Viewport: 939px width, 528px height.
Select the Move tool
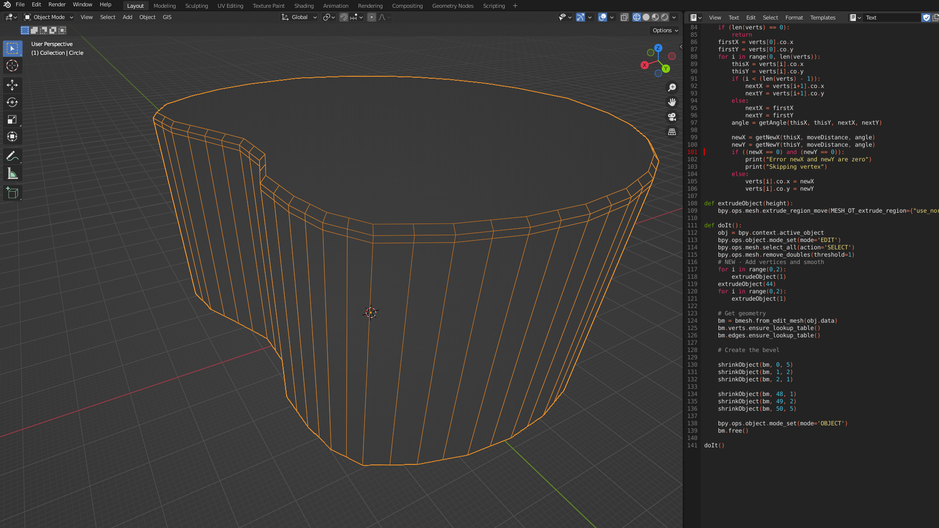point(12,85)
